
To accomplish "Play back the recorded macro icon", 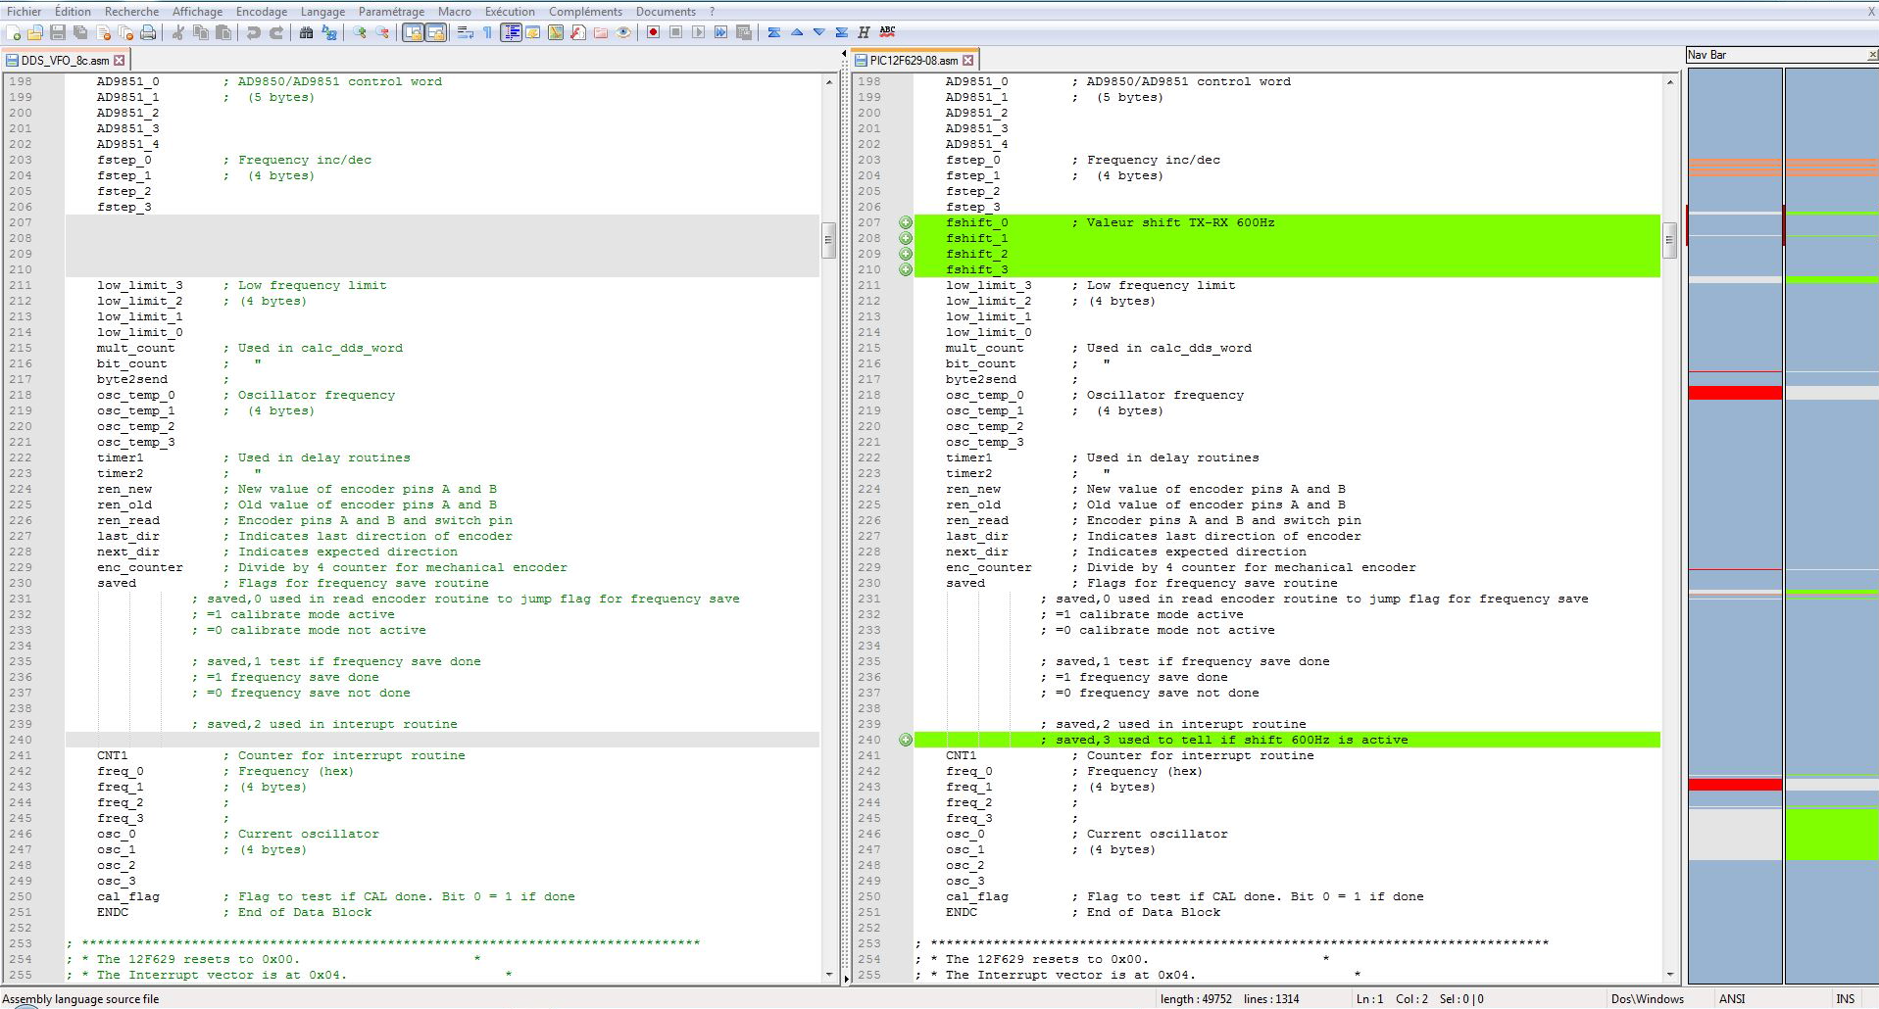I will coord(698,32).
